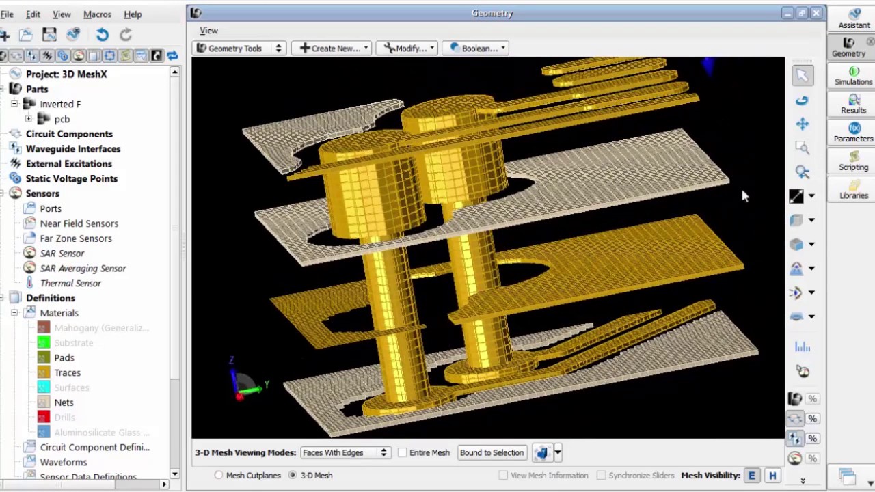This screenshot has width=875, height=492.
Task: Click the project tree scroll down arrow
Action: [x=174, y=474]
